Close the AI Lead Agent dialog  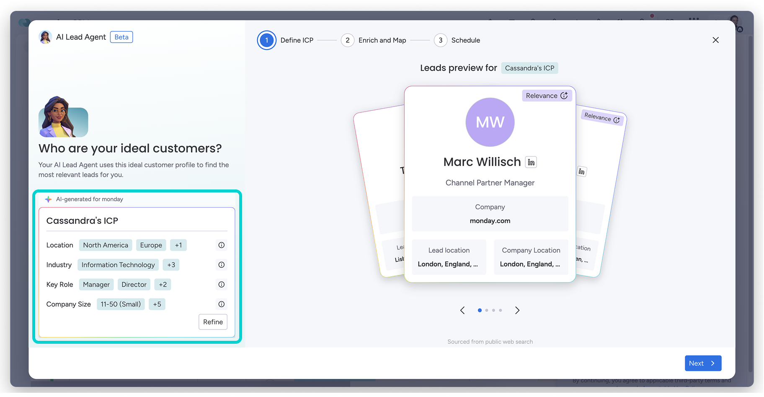click(x=715, y=40)
